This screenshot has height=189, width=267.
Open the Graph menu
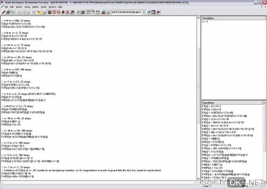(44, 7)
